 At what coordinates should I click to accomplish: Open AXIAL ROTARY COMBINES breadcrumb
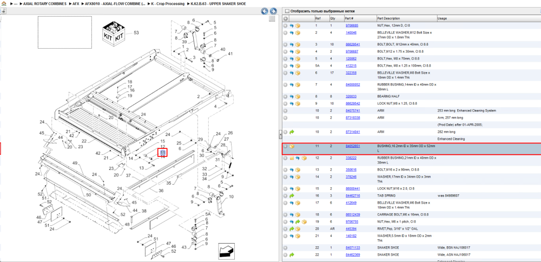(45, 4)
